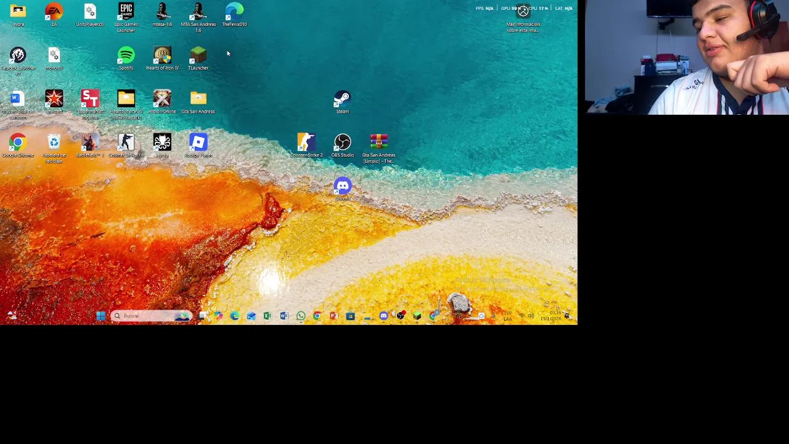This screenshot has height=444, width=789.
Task: Click the FPS N/A overlay readout
Action: click(x=484, y=8)
